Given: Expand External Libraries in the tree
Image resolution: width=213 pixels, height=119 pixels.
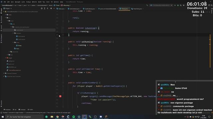Looking at the screenshot, I should click(4, 73).
